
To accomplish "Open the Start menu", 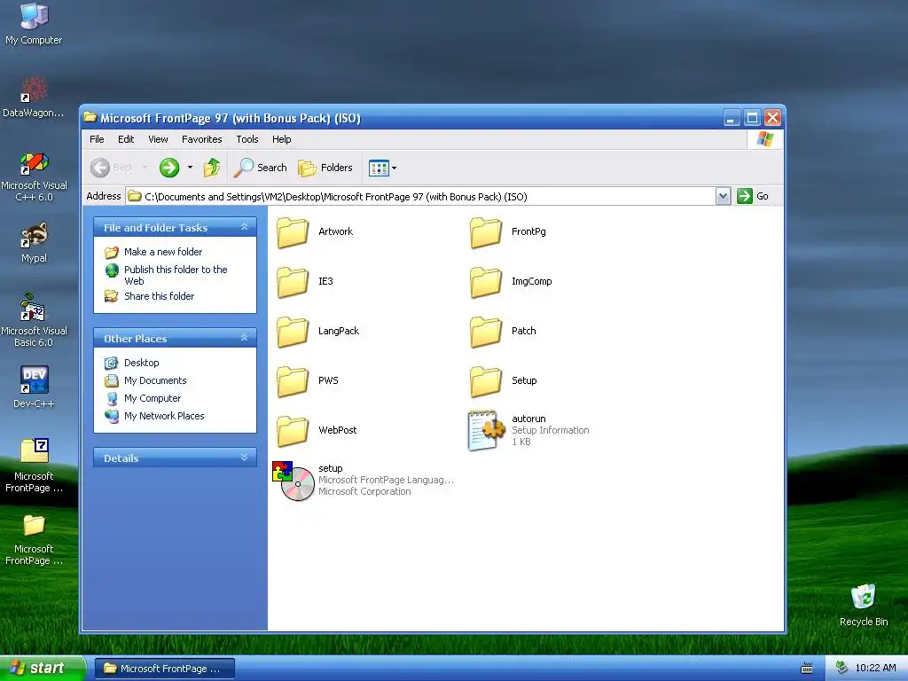I will click(42, 668).
